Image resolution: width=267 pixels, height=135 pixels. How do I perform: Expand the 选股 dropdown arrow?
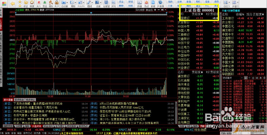(x=101, y=2)
